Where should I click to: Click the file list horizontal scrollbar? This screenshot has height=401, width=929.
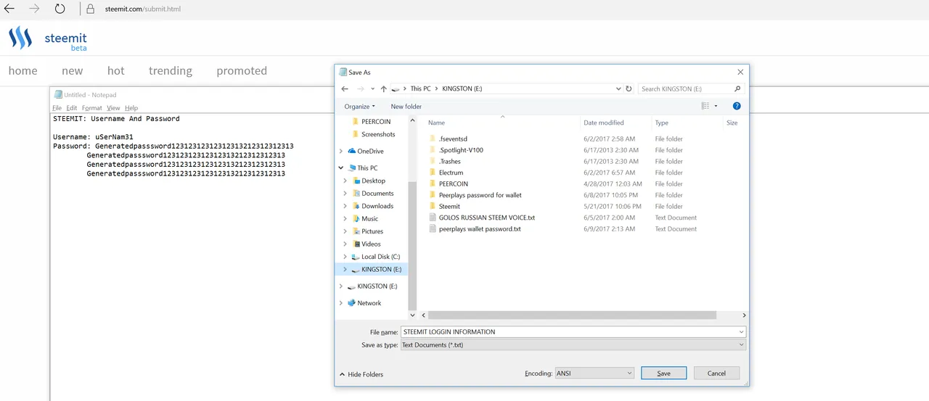coord(572,315)
